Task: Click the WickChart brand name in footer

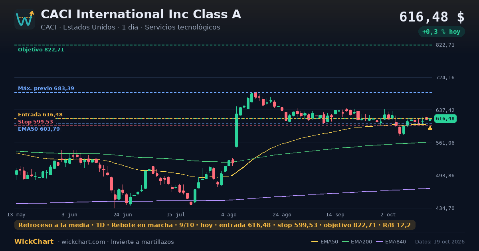Action: [x=34, y=242]
